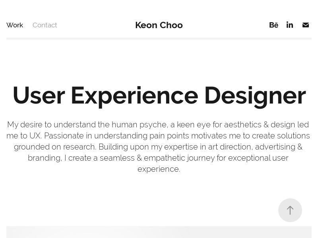This screenshot has width=318, height=238.
Task: Click the word "Choo" in site title
Action: pos(171,25)
